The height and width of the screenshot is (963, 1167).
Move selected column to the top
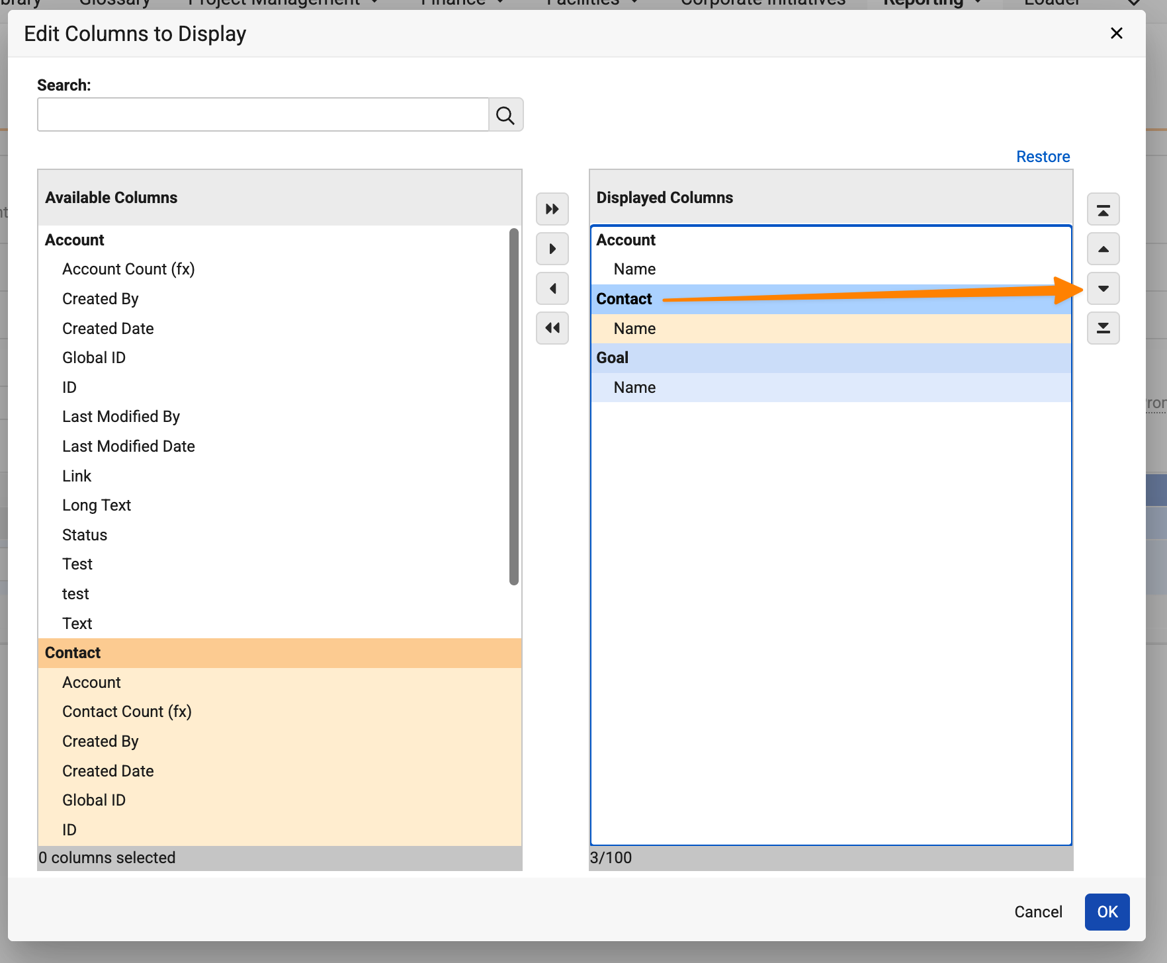pos(1103,210)
